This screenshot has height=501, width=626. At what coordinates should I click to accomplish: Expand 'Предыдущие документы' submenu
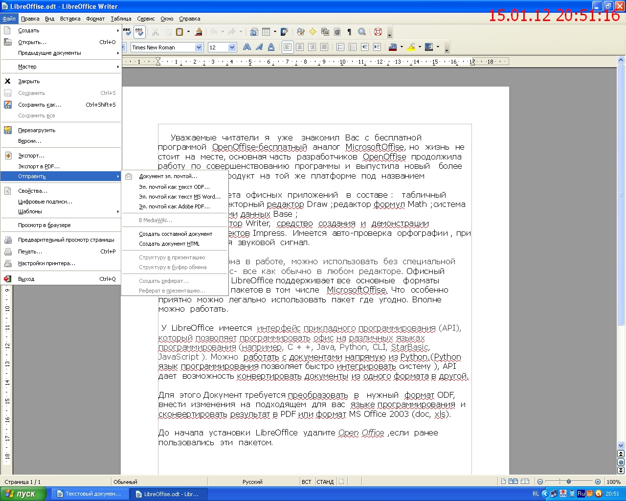[x=61, y=53]
